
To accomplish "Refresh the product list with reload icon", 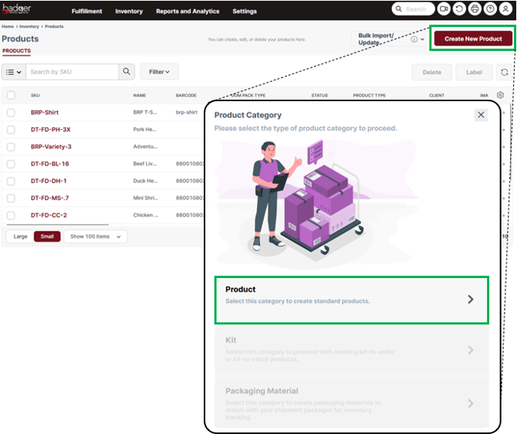I will [505, 72].
